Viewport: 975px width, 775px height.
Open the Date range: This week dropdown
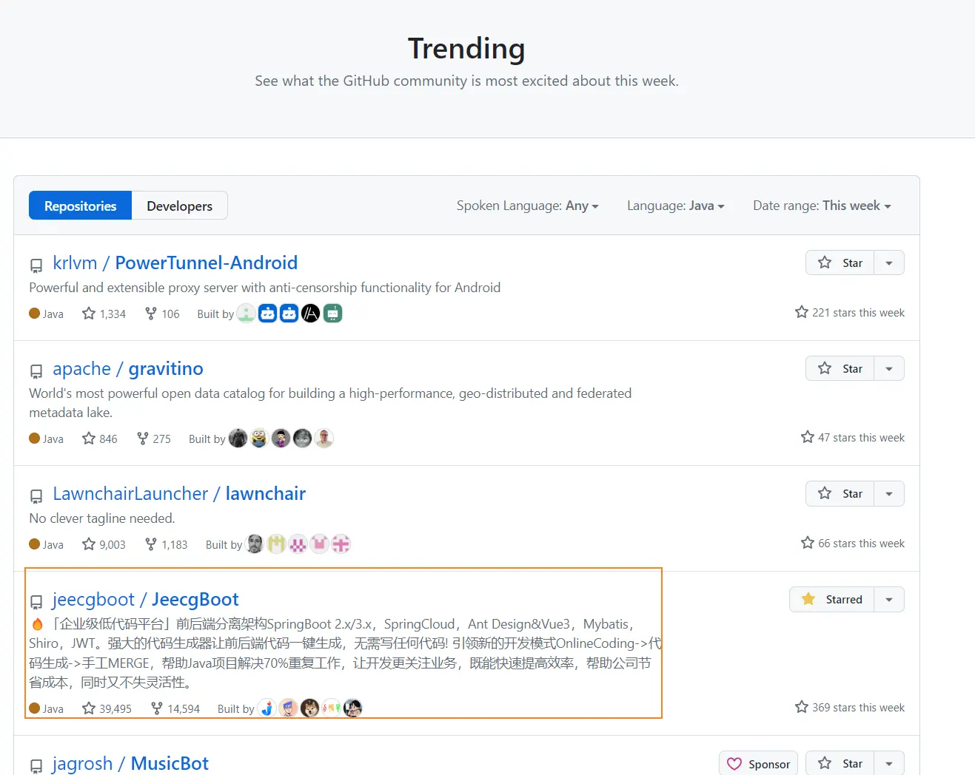click(822, 206)
